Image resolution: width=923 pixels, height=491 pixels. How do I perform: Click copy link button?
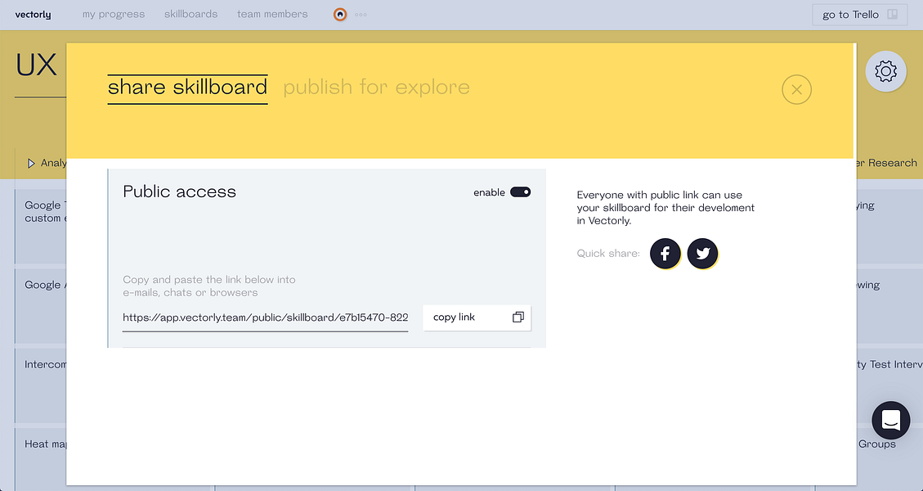tap(477, 318)
